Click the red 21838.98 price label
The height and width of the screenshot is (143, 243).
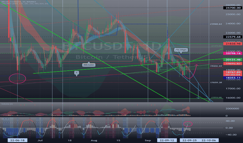(233, 44)
